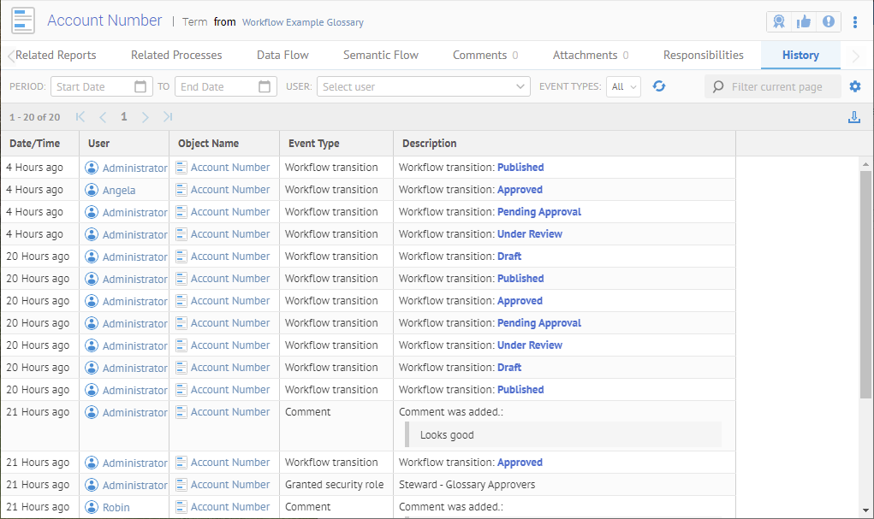The width and height of the screenshot is (874, 519).
Task: Open the three-dot more actions menu
Action: pos(855,21)
